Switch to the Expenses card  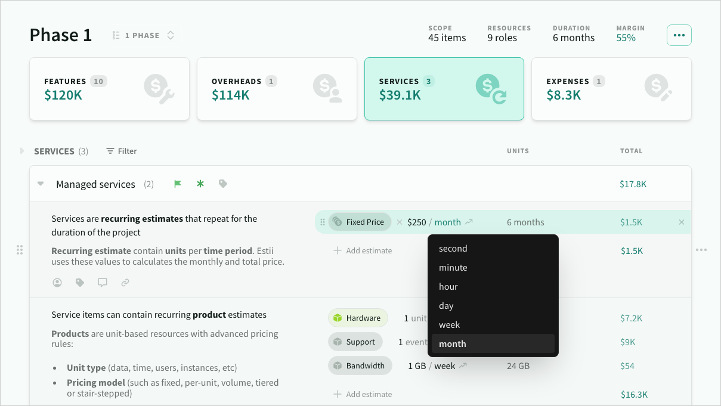[611, 89]
